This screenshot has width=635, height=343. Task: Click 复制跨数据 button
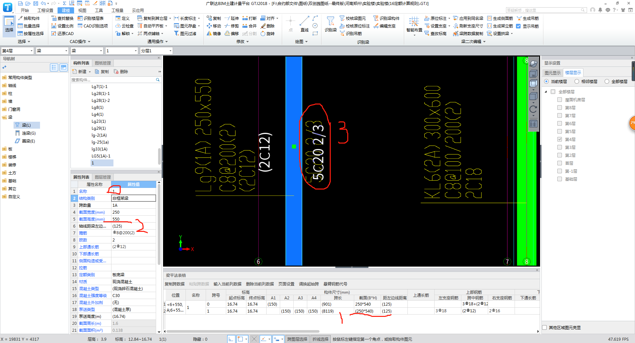(x=175, y=284)
